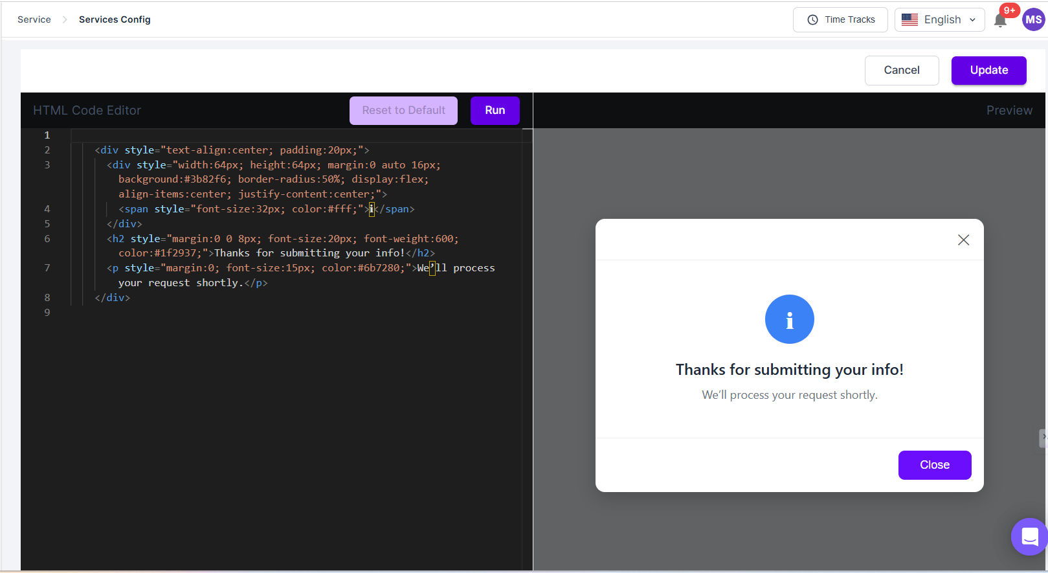Expand the English language dropdown
Viewport: 1048px width, 573px height.
point(972,20)
